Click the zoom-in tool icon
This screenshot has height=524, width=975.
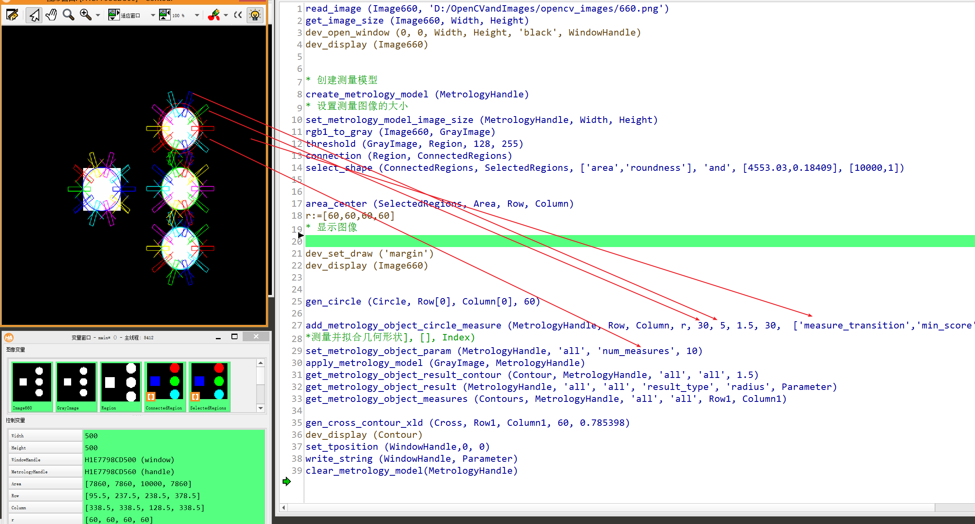(x=85, y=15)
